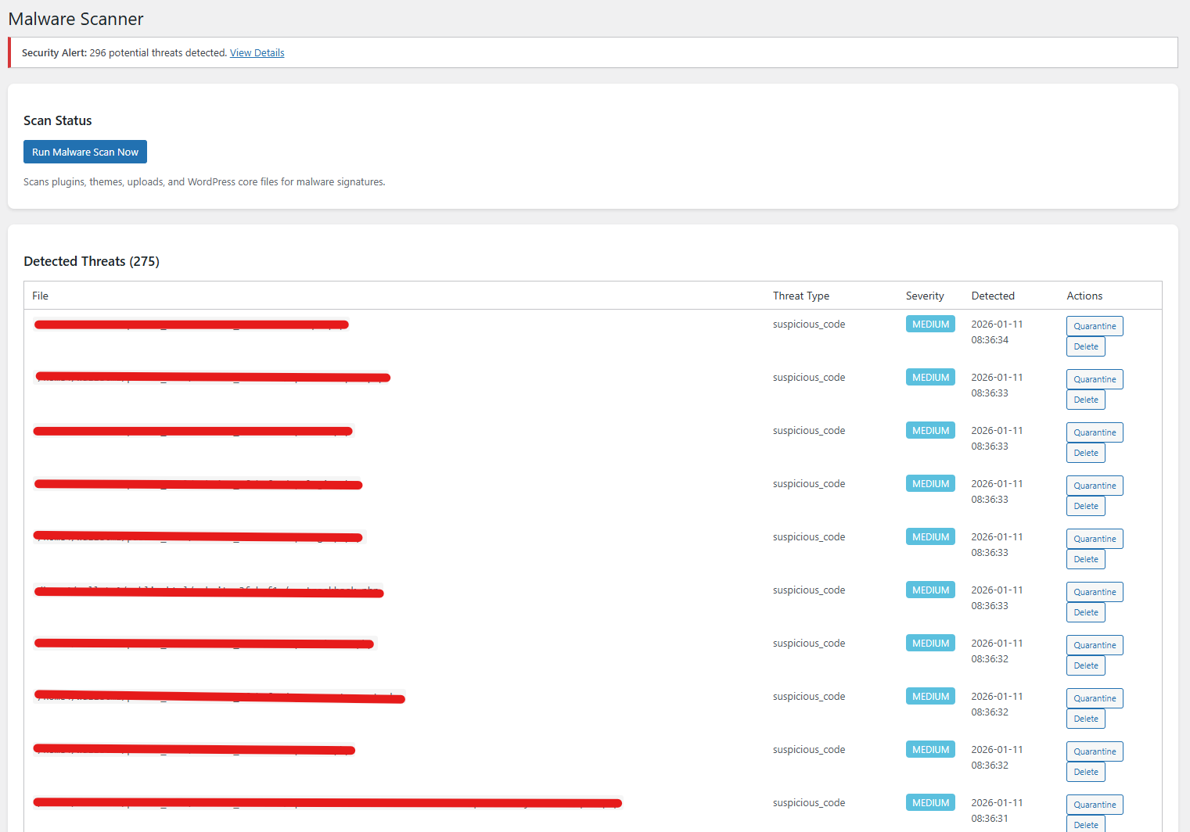Quarantine the third detected threat
The height and width of the screenshot is (832, 1190).
point(1094,432)
